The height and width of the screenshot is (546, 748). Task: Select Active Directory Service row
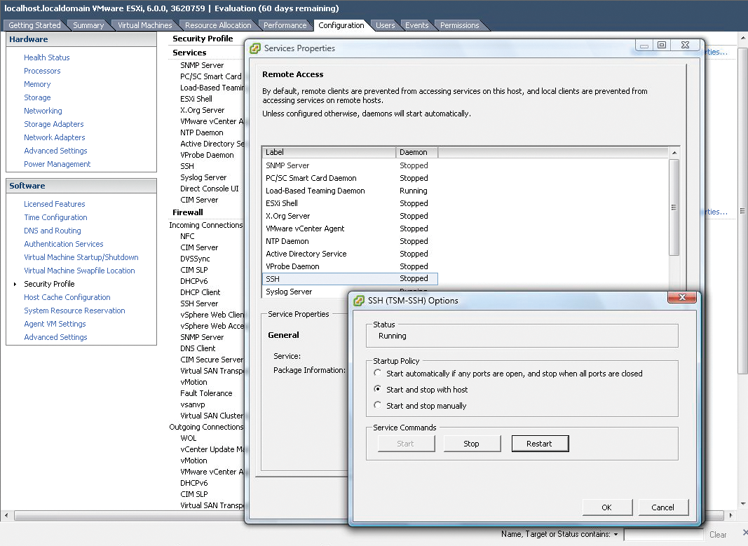[350, 254]
